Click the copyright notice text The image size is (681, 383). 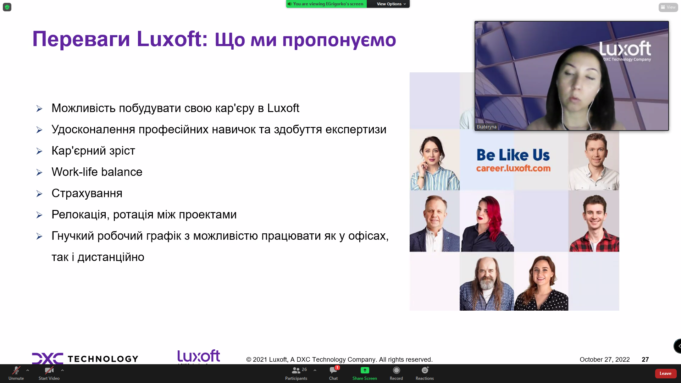[x=339, y=359]
